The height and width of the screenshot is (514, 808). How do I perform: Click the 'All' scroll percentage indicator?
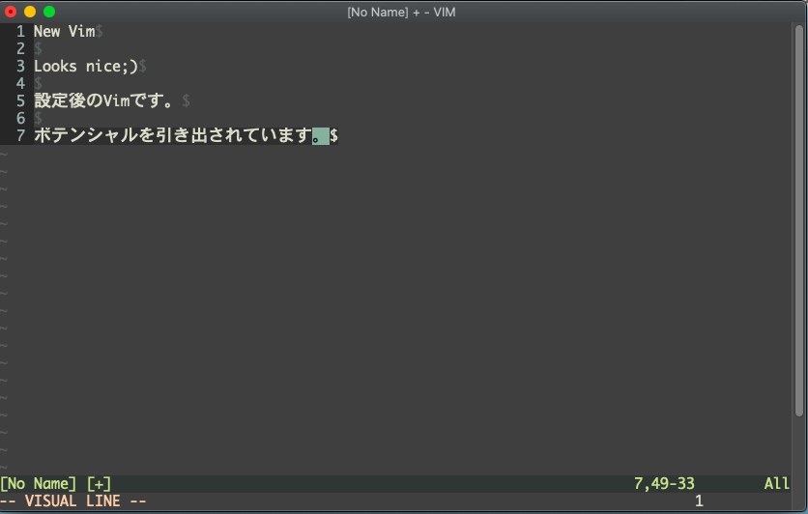(776, 484)
